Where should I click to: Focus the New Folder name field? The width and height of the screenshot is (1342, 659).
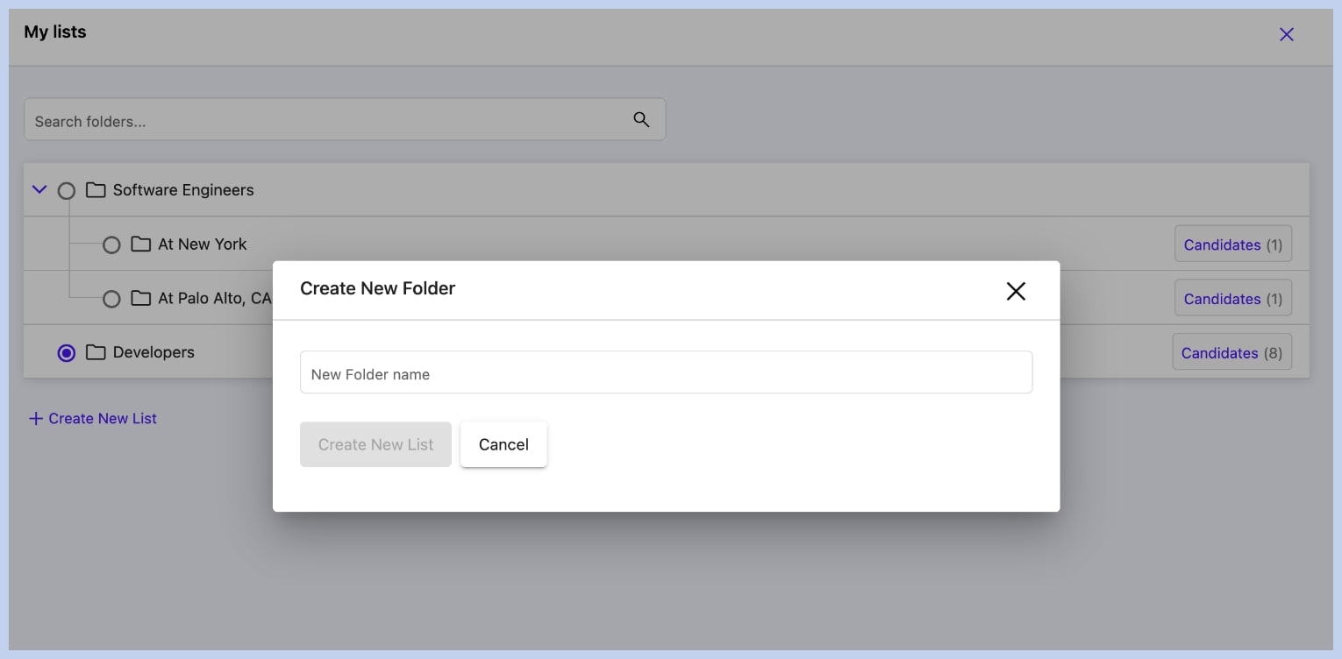[x=666, y=373]
